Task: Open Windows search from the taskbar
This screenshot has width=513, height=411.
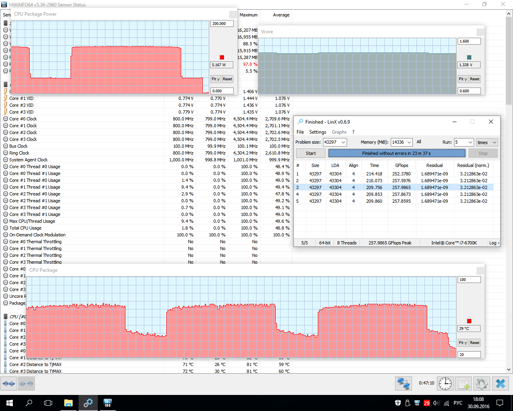Action: [x=29, y=403]
